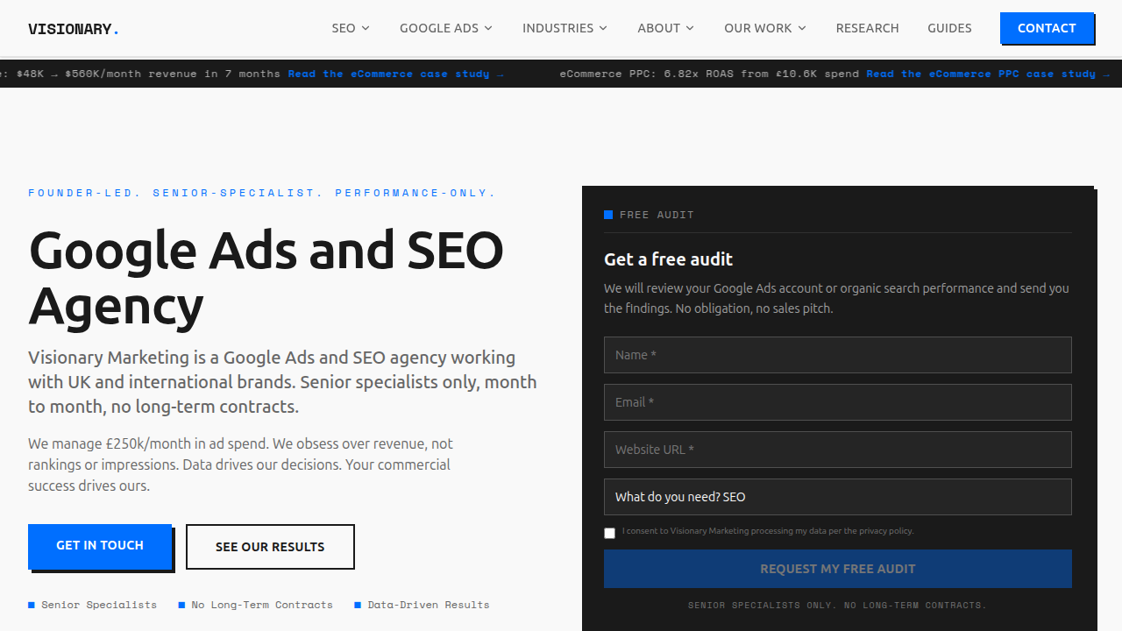Open the 'What do you need?' dropdown
The image size is (1122, 631).
[838, 497]
